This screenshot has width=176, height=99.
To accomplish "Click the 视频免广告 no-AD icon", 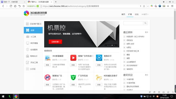I will [x=48, y=77].
